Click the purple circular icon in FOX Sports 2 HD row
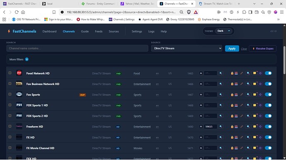 [260, 116]
